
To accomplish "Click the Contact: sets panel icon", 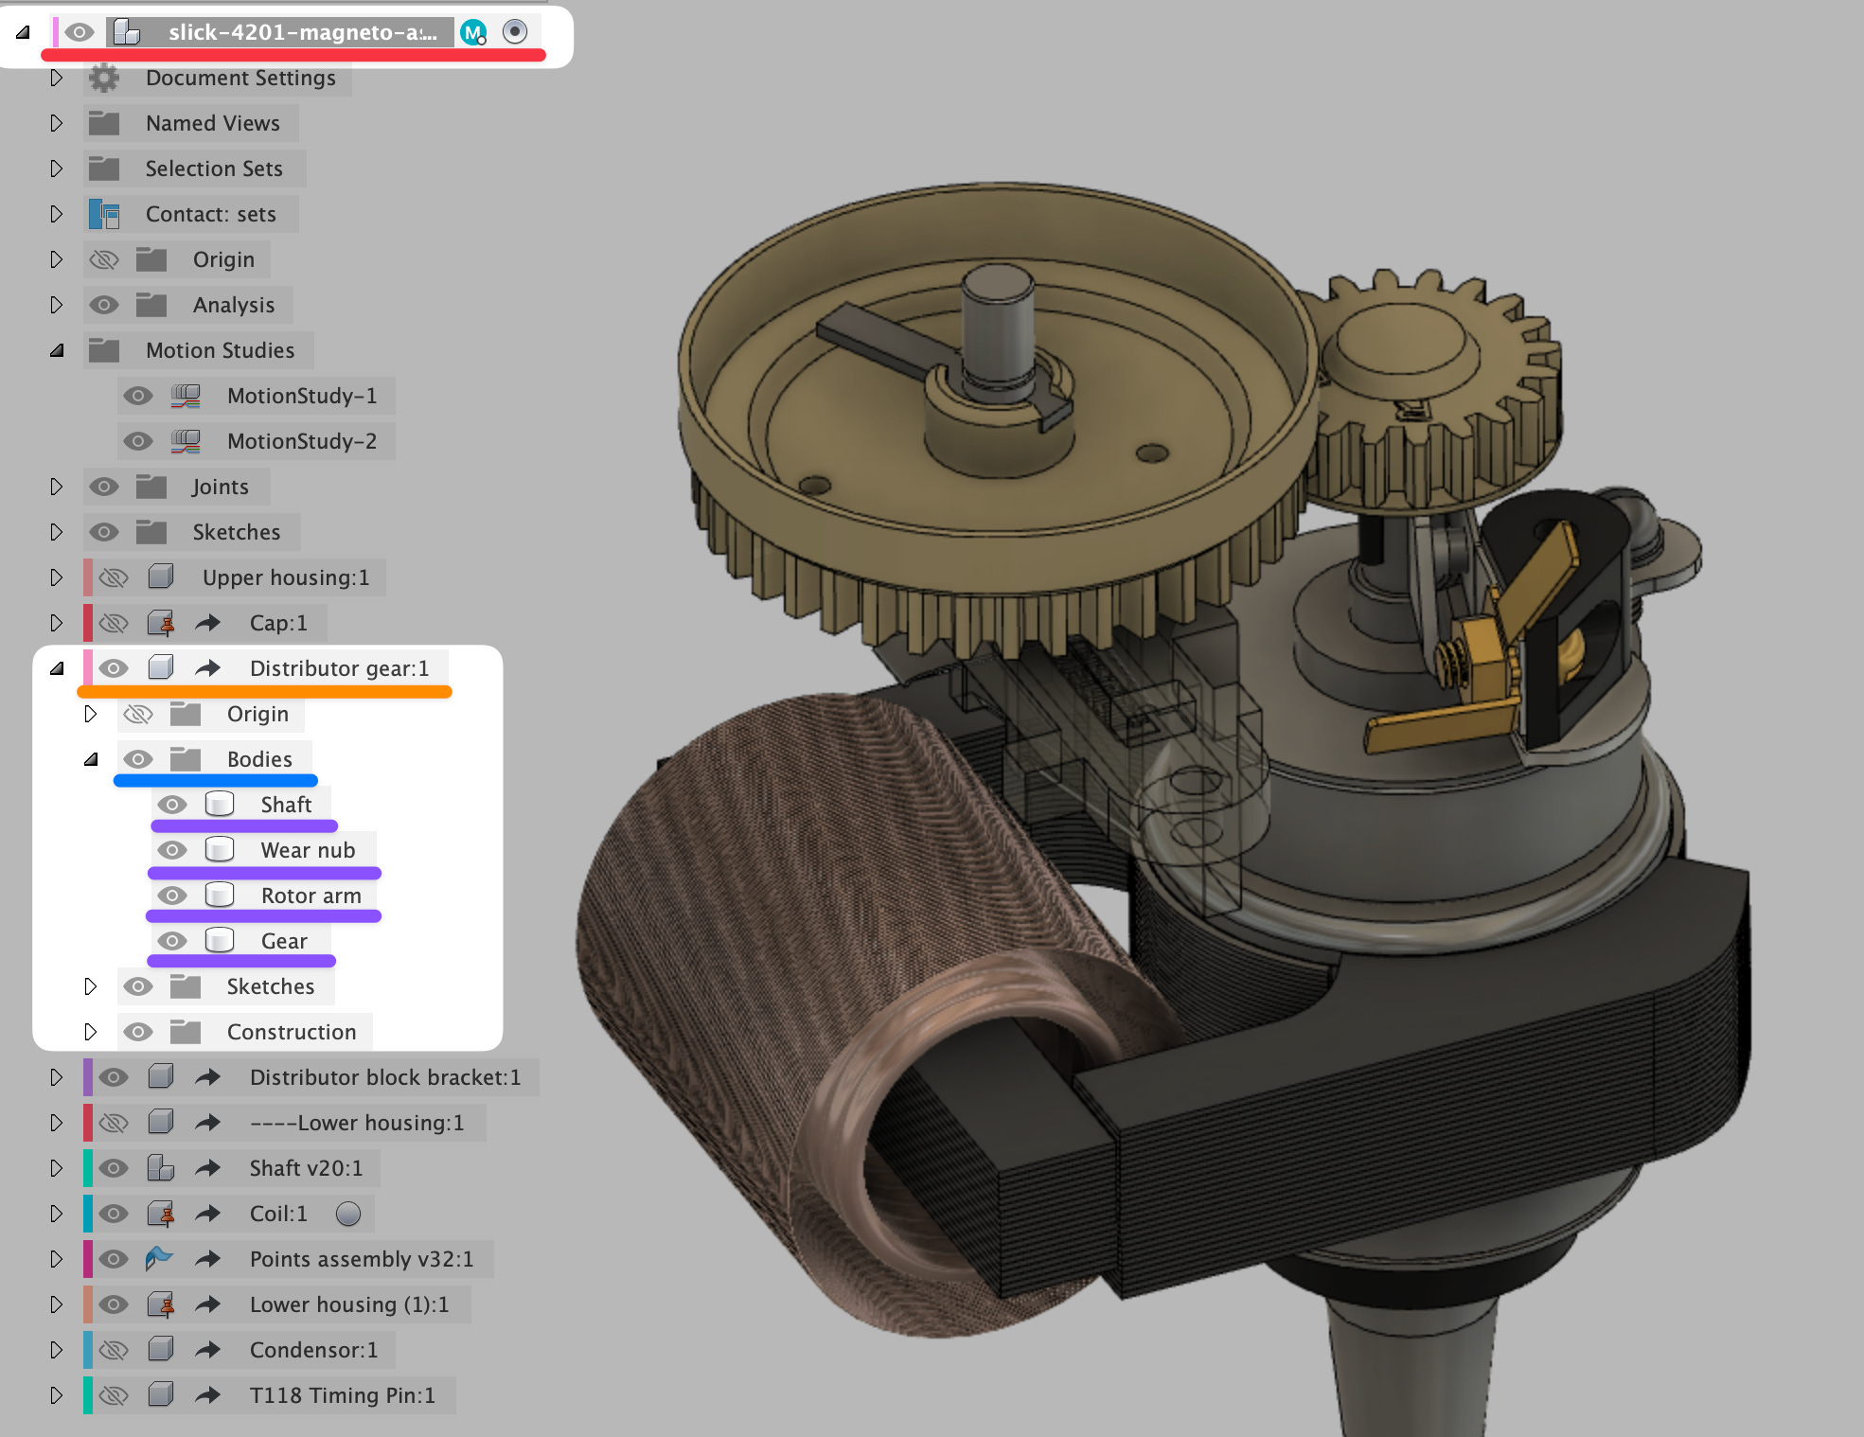I will 104,214.
